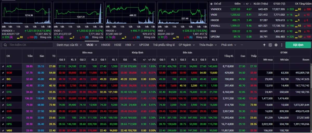Click FPT matched price 125.90

coord(123,98)
